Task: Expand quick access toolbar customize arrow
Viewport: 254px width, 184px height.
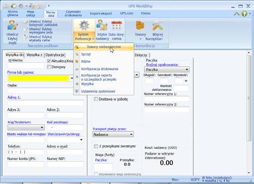Action: 49,6
